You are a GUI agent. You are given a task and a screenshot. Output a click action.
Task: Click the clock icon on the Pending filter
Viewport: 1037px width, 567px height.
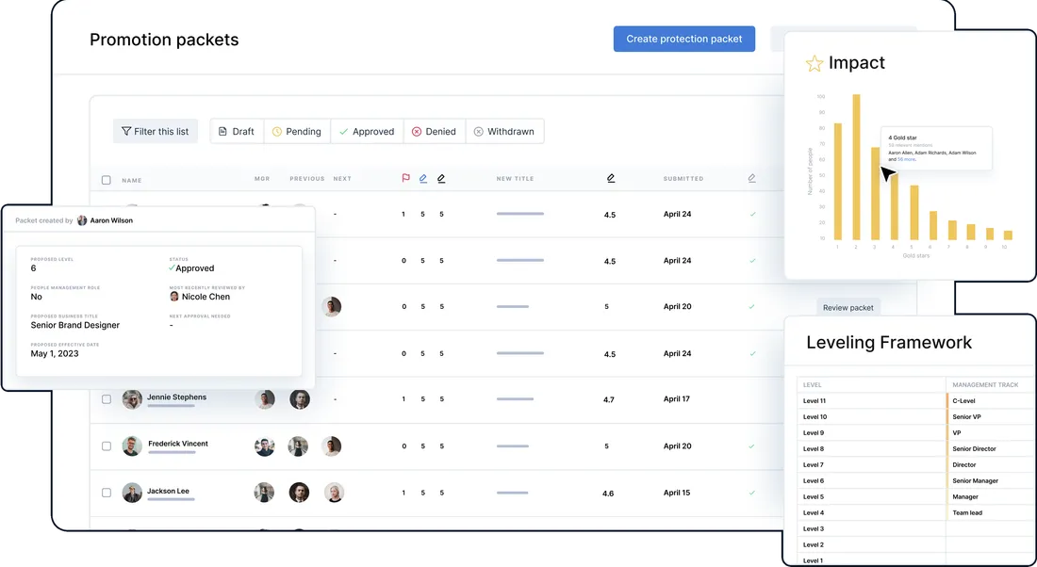[274, 131]
